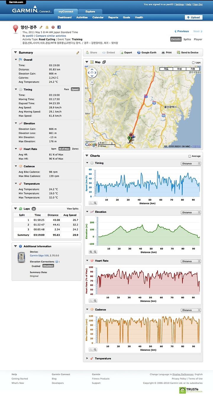Click the red cycling activity icon
This screenshot has height=409, width=213.
pyautogui.click(x=16, y=29)
